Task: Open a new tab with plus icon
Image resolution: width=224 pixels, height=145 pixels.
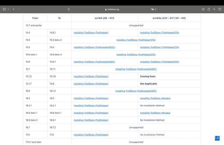Action: 214,9
